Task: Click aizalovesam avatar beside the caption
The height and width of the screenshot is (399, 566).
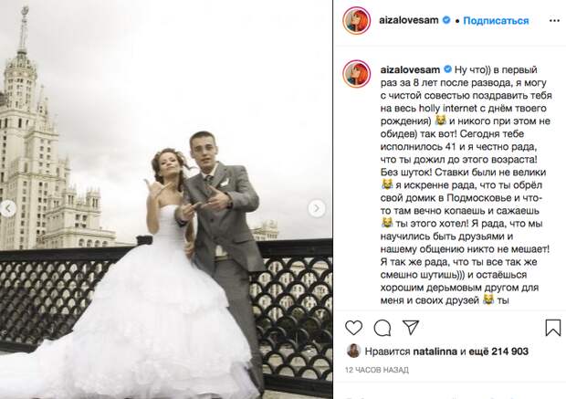Action: tap(357, 74)
